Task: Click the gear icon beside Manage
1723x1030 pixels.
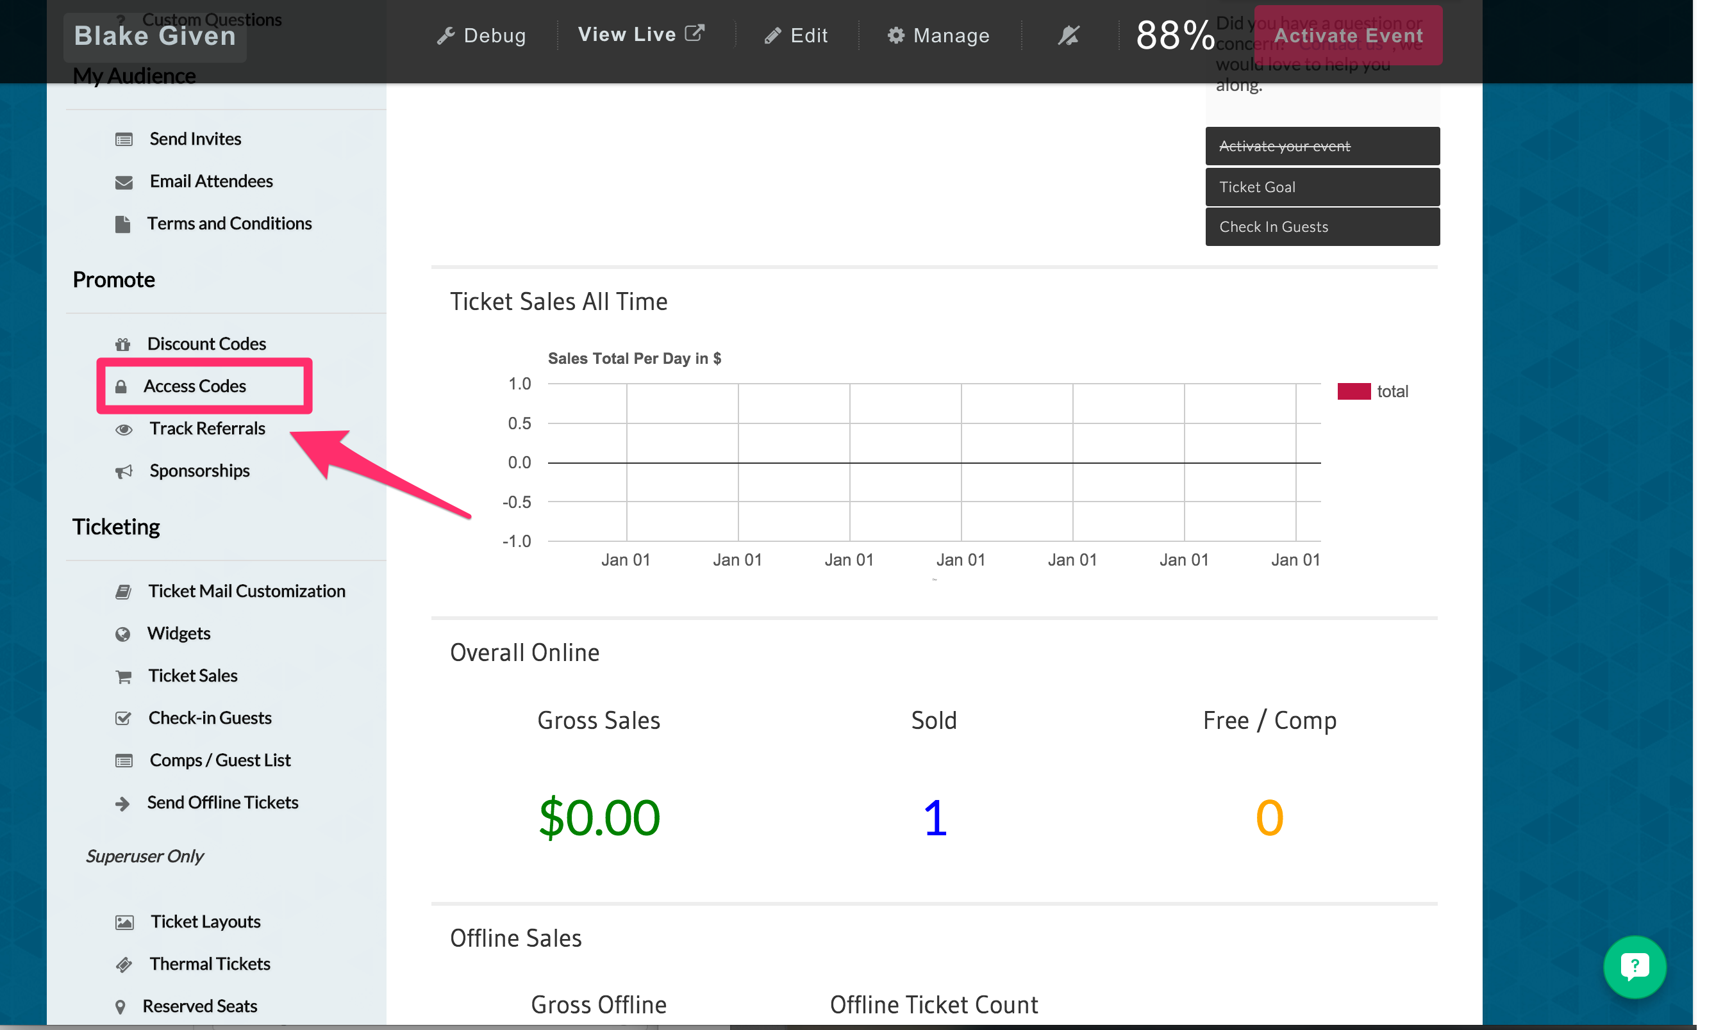Action: [x=896, y=35]
